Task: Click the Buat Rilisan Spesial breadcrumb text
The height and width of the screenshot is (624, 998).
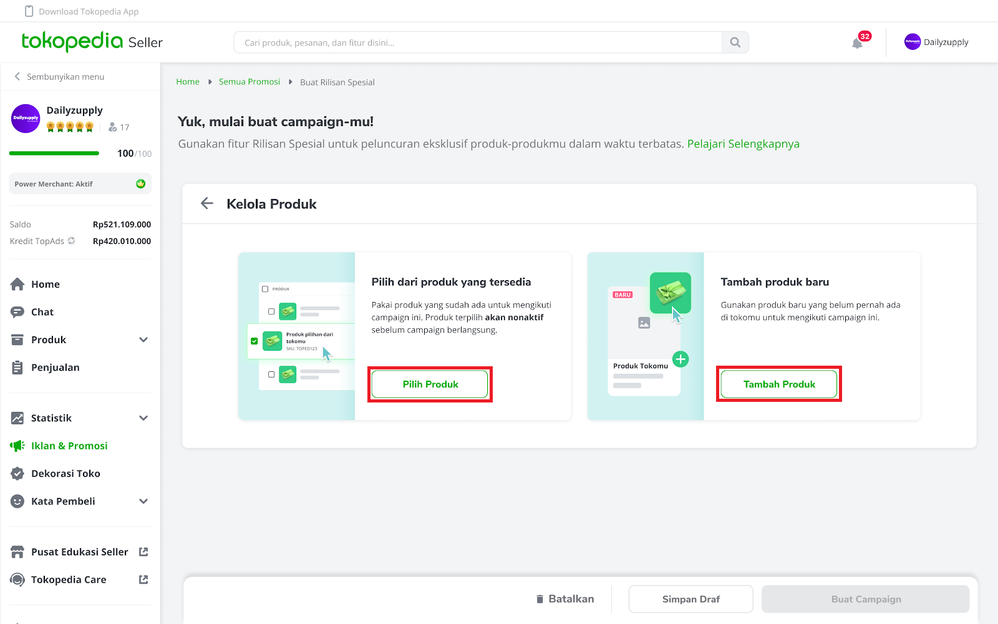Action: tap(337, 82)
